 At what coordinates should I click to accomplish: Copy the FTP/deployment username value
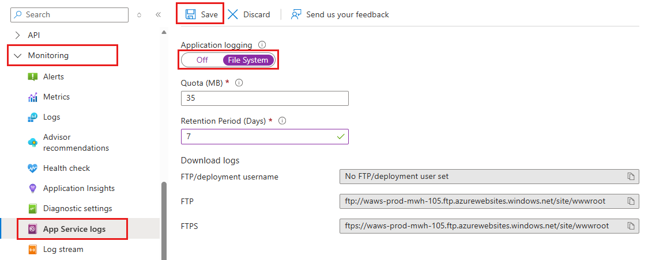(631, 177)
